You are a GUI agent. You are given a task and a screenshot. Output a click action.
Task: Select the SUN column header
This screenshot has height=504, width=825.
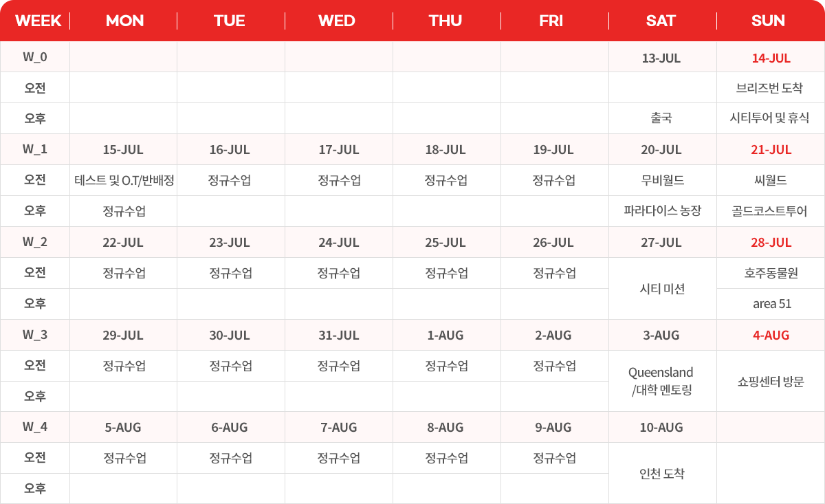point(768,21)
